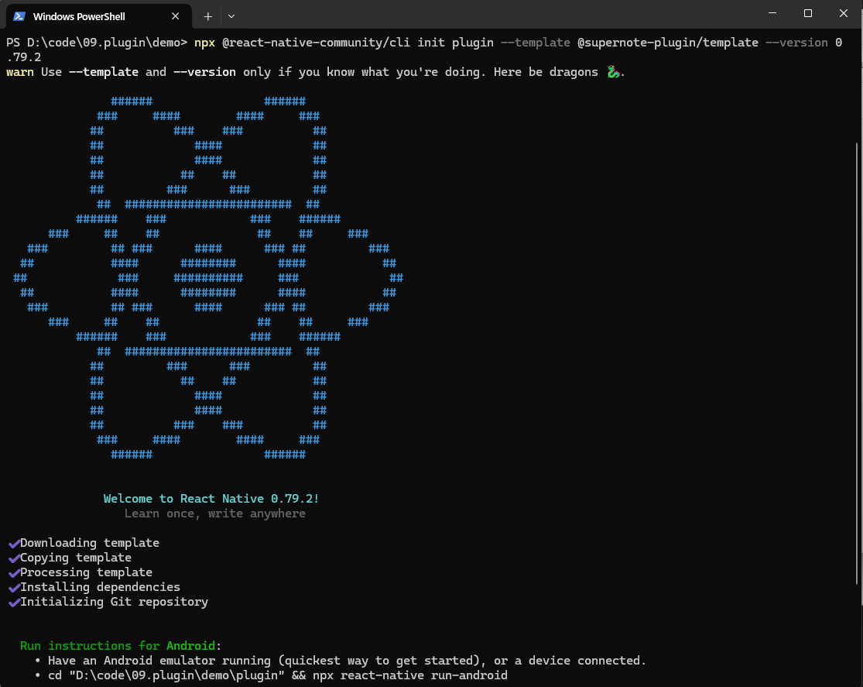Click the PowerShell icon in the tab
863x687 pixels.
point(19,16)
